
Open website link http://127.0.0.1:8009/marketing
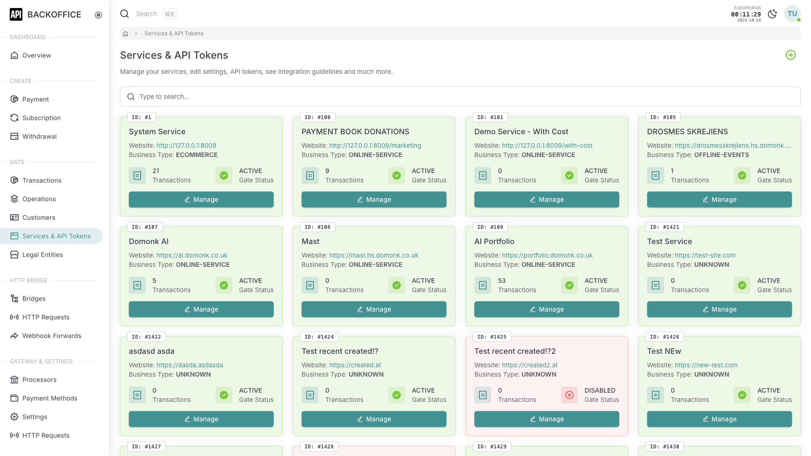[375, 146]
